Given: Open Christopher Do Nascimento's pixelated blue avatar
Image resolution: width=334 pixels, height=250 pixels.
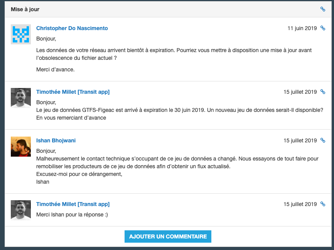Looking at the screenshot, I should point(21,34).
